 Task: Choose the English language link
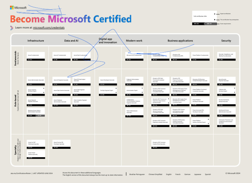[x=169, y=174]
